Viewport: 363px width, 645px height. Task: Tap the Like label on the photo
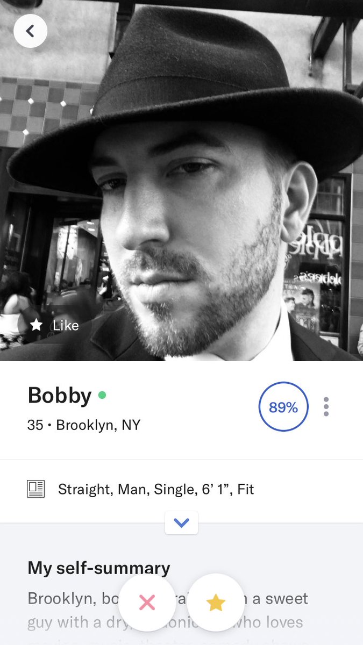point(66,325)
